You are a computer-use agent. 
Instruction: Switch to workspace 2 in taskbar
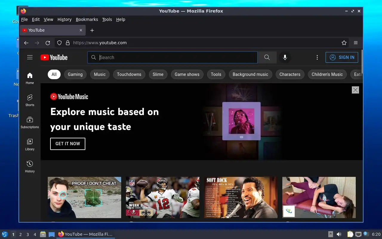[20, 235]
